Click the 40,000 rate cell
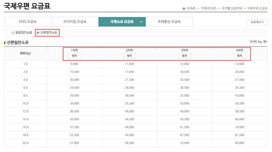Viewport: 272px width, 152px height. point(130,111)
